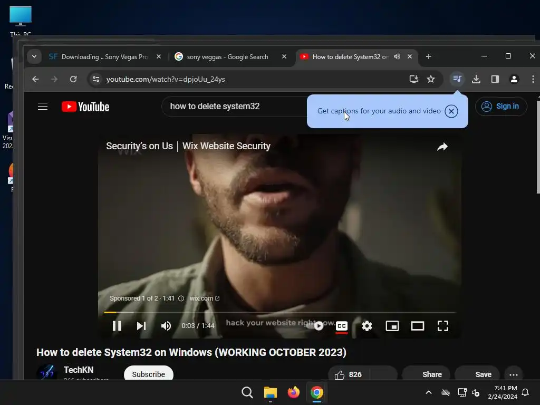540x405 pixels.
Task: Open the Chrome profile icon
Action: click(x=514, y=79)
